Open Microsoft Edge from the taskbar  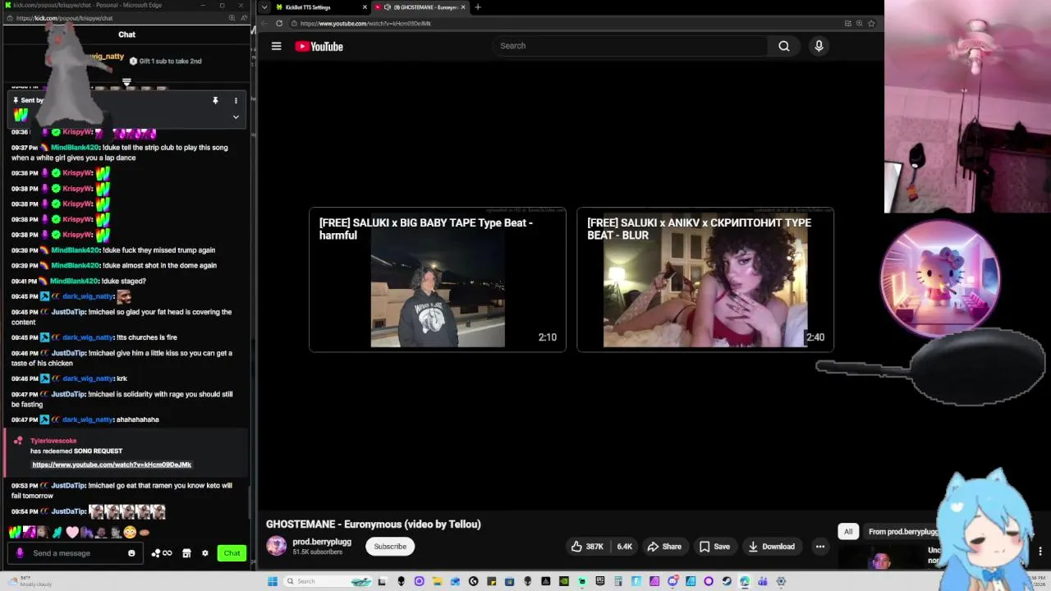[x=745, y=581]
